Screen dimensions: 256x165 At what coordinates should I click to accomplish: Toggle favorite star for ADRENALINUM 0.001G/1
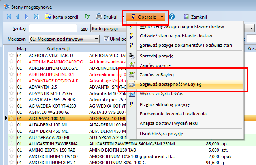pos(11,68)
